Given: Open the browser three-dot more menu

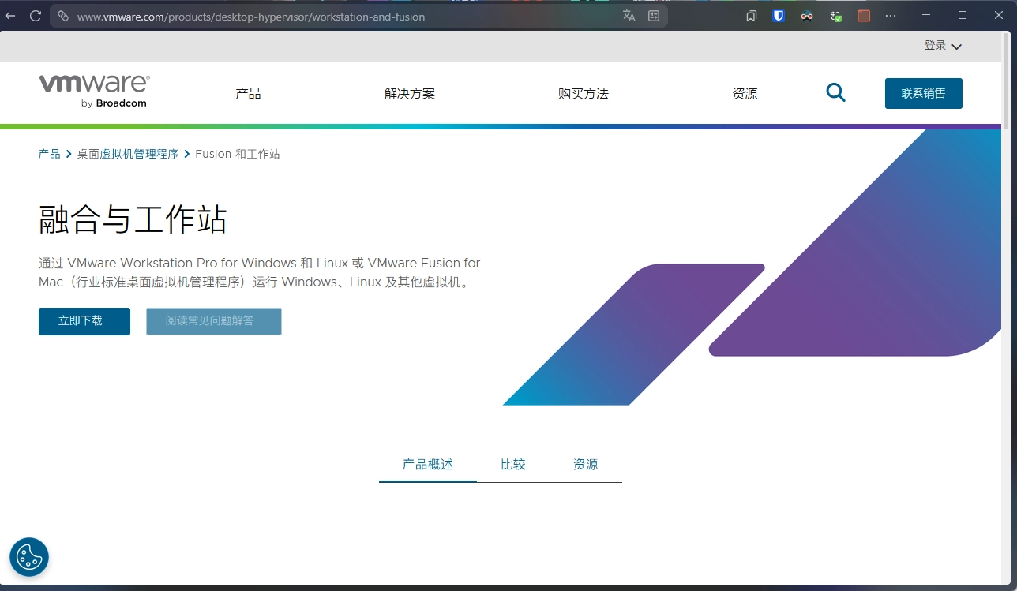Looking at the screenshot, I should coord(891,16).
